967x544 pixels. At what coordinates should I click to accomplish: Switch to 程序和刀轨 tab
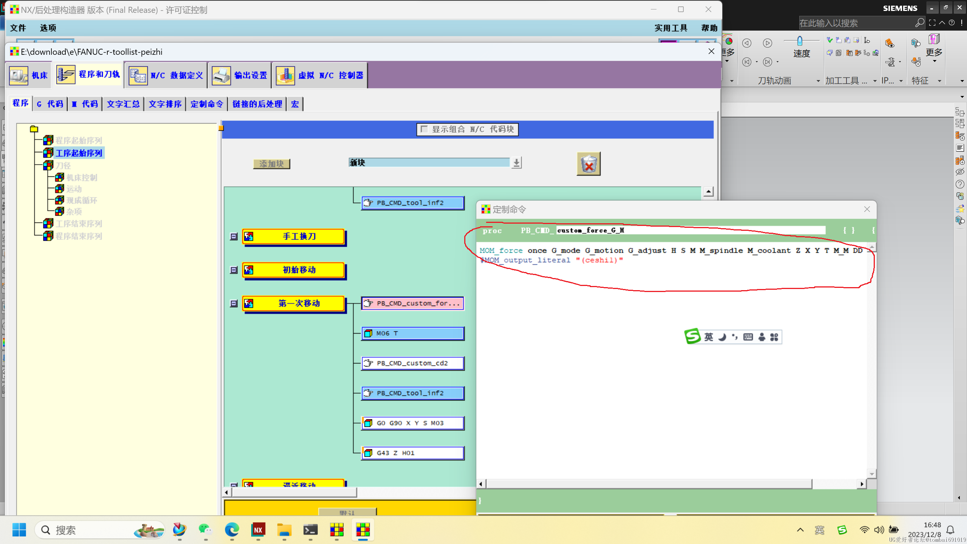(x=88, y=74)
